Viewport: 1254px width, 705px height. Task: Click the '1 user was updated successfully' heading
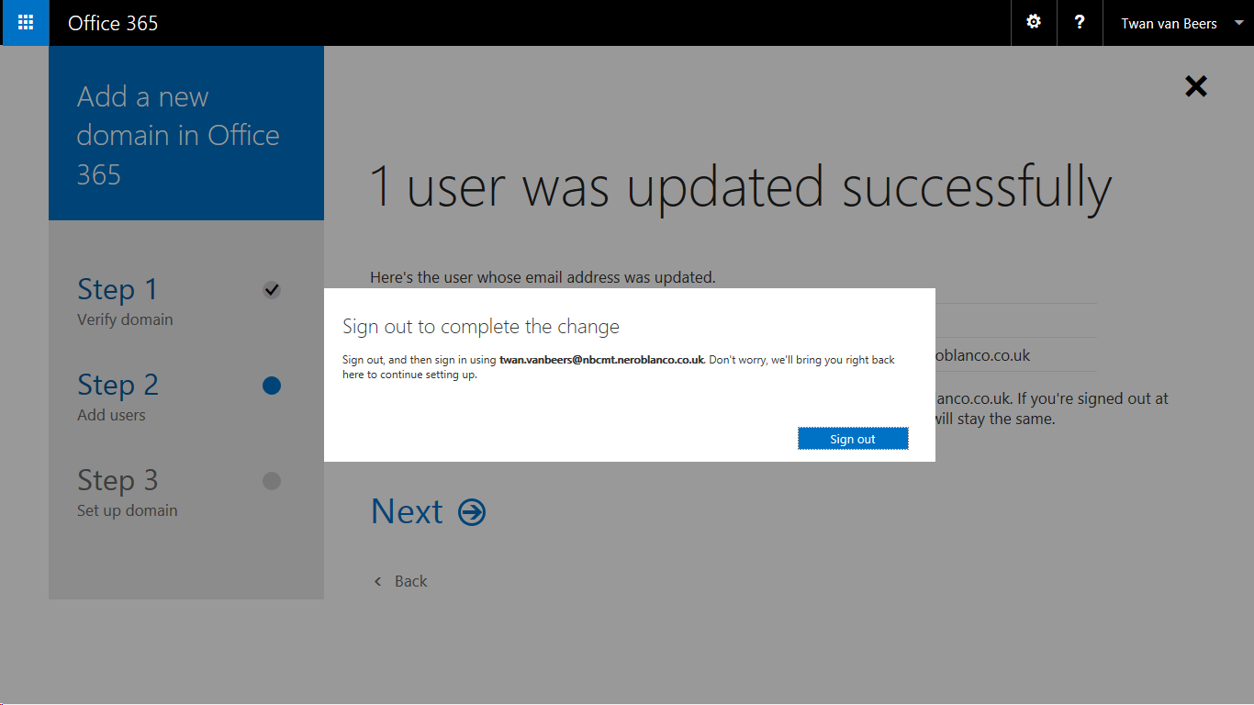pyautogui.click(x=740, y=186)
